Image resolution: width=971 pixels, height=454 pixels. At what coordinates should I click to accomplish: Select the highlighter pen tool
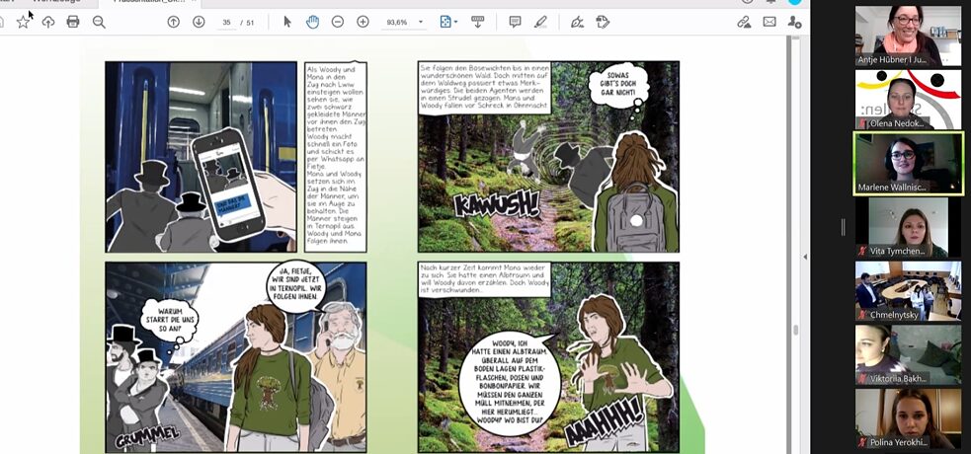(540, 23)
